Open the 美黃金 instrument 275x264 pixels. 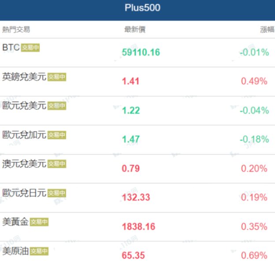click(x=15, y=222)
